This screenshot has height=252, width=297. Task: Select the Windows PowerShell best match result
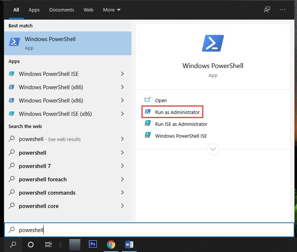coord(68,43)
